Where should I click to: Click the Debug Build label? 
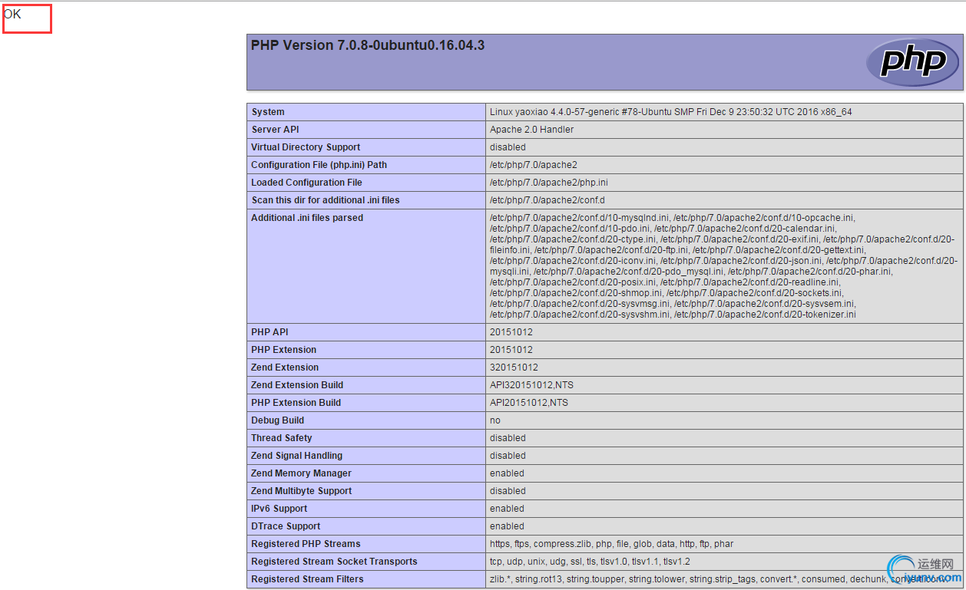[277, 420]
